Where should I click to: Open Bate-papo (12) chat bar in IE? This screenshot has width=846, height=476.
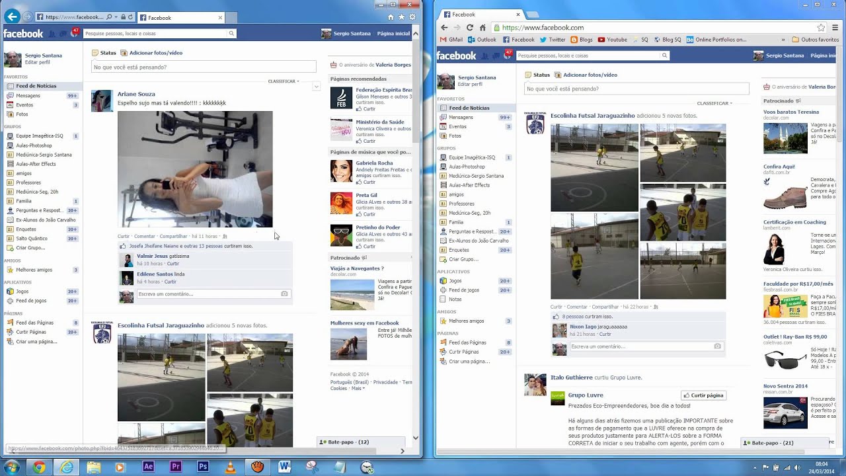click(x=362, y=442)
